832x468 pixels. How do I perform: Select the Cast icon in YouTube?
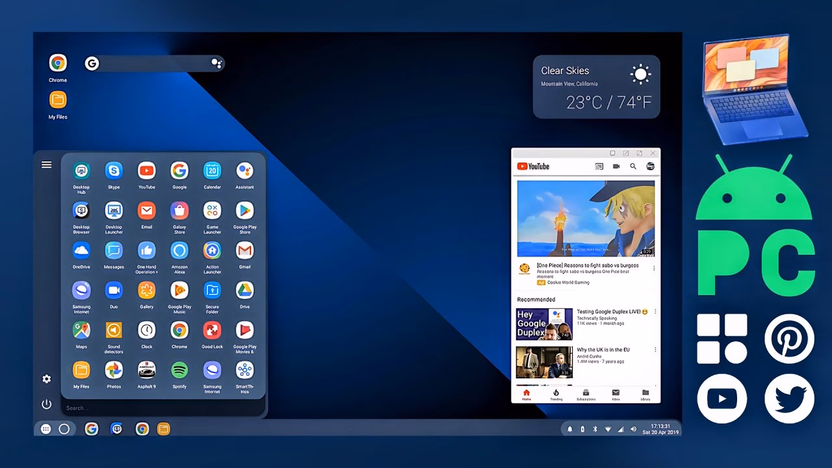click(x=599, y=166)
